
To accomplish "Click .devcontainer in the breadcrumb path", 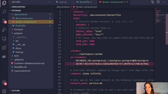I will 63,7.
